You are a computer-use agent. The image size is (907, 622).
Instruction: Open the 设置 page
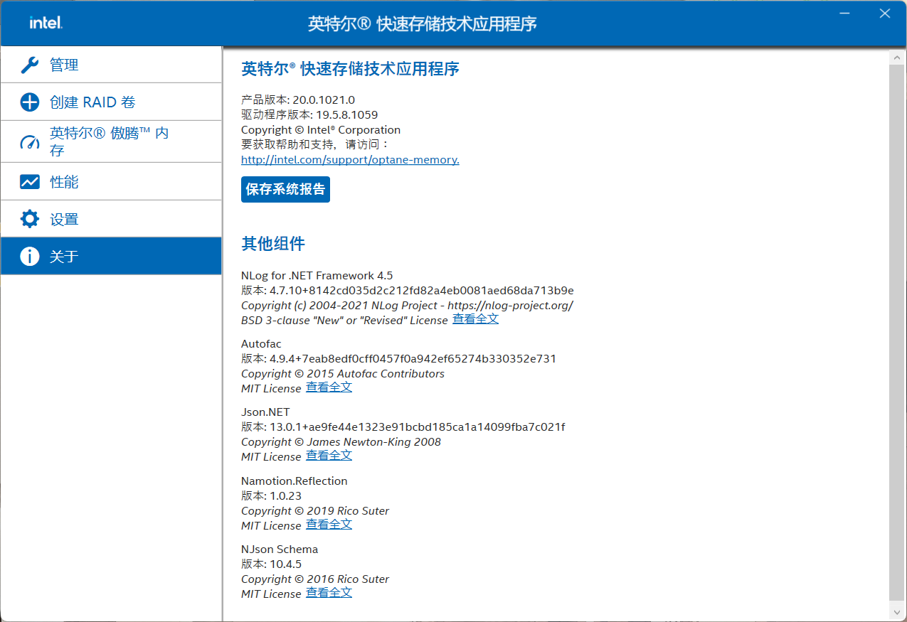pyautogui.click(x=64, y=219)
